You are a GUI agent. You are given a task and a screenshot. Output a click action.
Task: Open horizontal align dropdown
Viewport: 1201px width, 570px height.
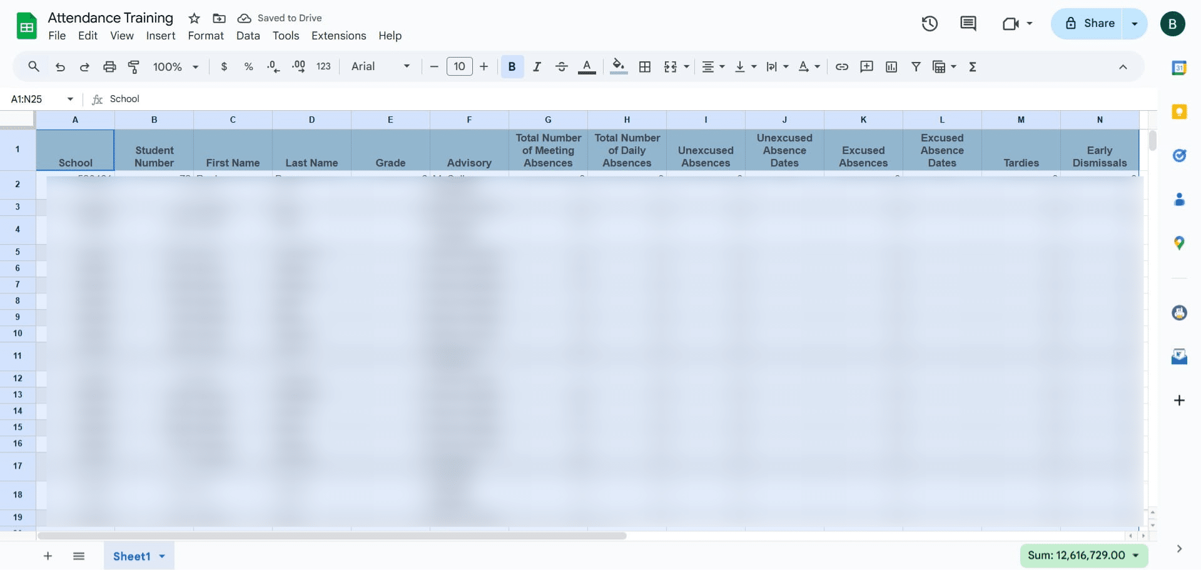point(713,66)
